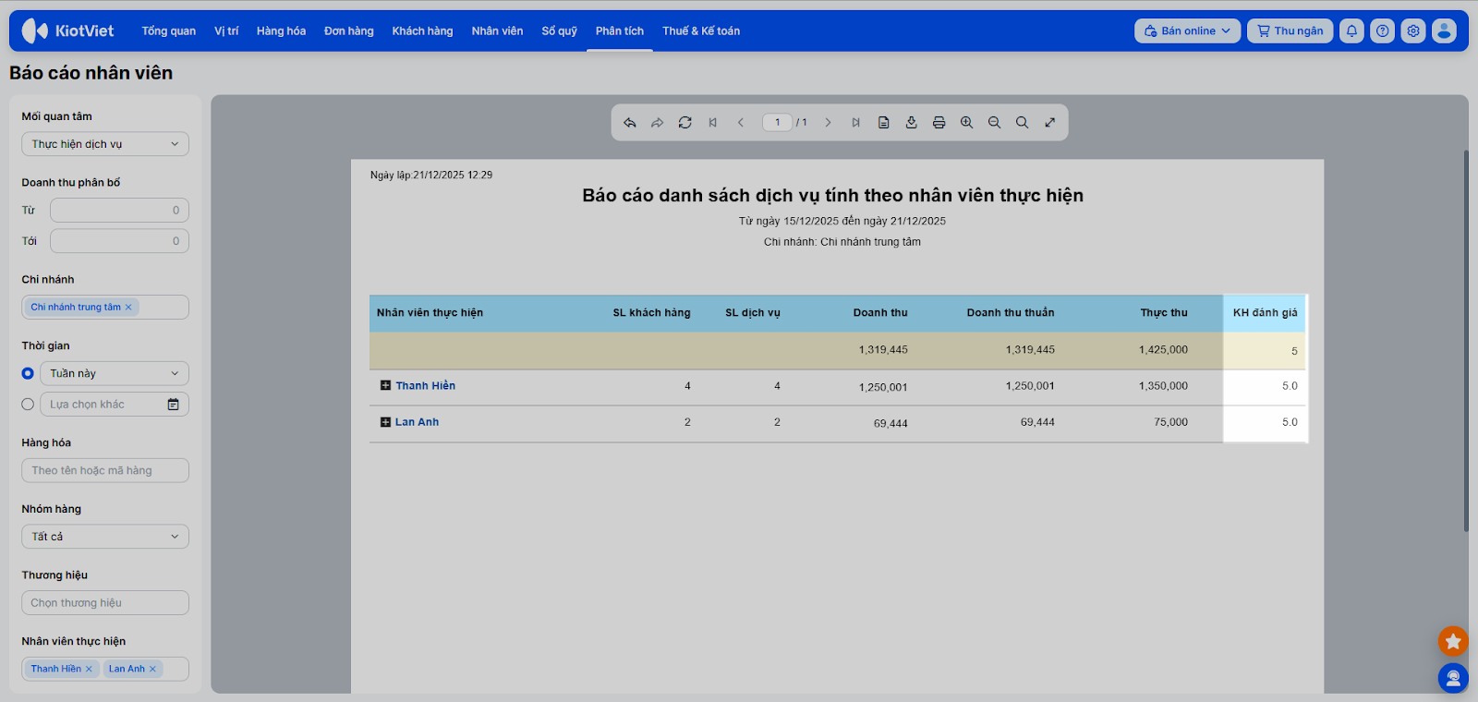Image resolution: width=1478 pixels, height=702 pixels.
Task: Open the calendar for Lựa chọn khác
Action: pos(173,405)
